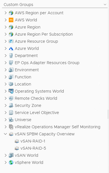Viewport: 109px width, 173px height.
Task: Click the Azure World logo icon
Action: coord(11,48)
